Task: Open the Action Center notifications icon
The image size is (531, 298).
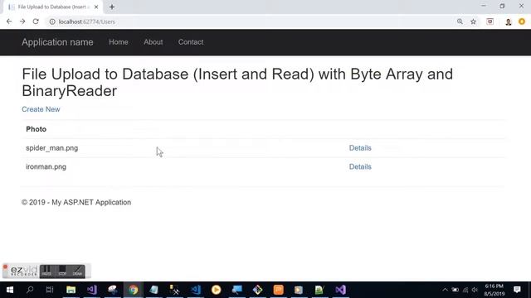Action: pyautogui.click(x=517, y=290)
